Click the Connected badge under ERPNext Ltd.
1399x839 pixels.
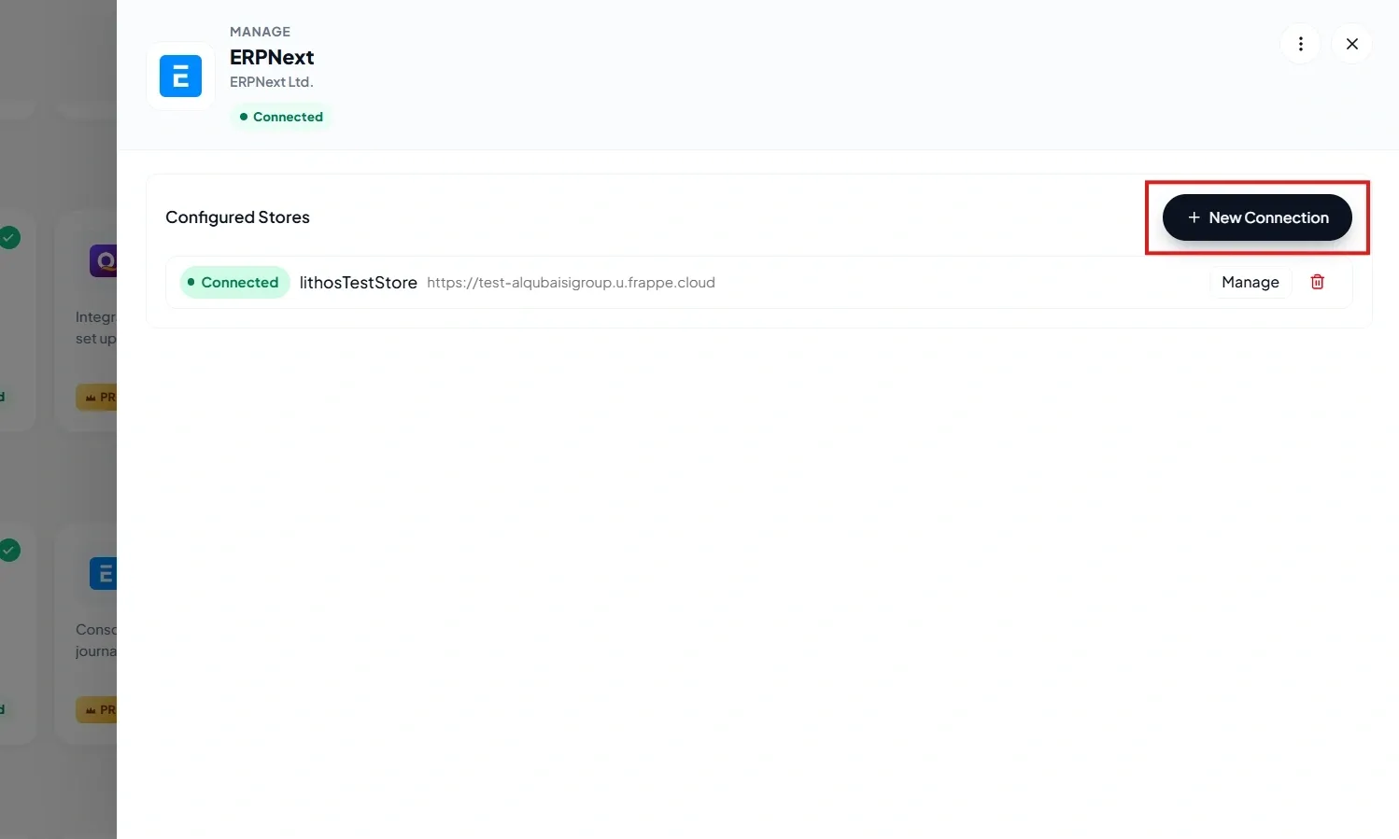[x=281, y=117]
